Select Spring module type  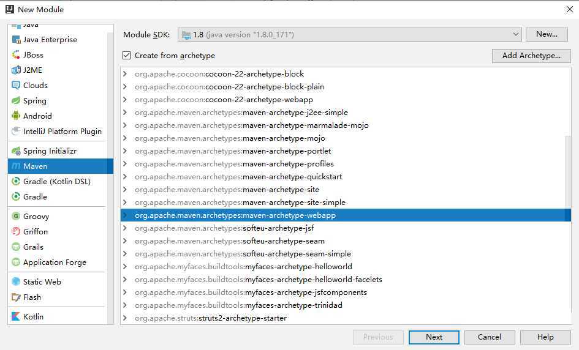pos(57,100)
